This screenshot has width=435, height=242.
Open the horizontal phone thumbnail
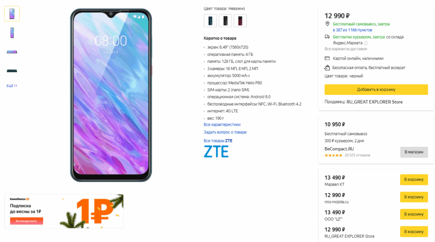pos(12,52)
